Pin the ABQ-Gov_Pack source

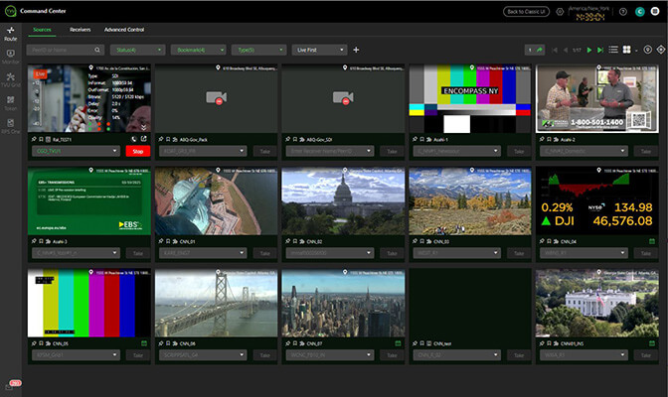click(161, 139)
